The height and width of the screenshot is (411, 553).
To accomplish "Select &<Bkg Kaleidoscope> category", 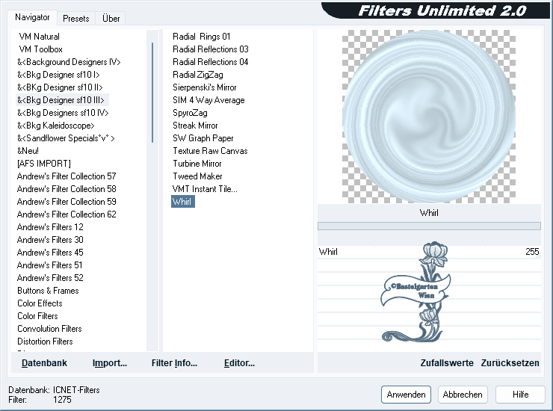I will (x=56, y=126).
